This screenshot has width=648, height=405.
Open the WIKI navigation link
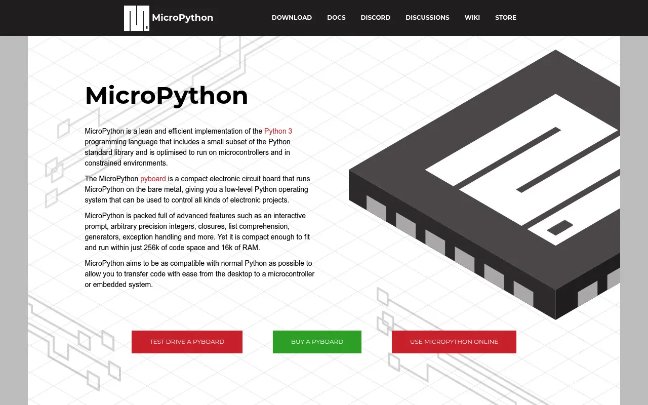(x=472, y=18)
